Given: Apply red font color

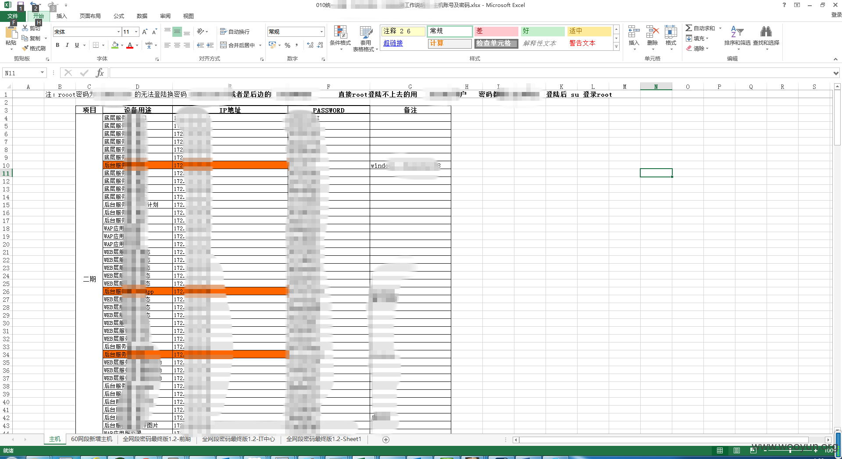Looking at the screenshot, I should 130,45.
